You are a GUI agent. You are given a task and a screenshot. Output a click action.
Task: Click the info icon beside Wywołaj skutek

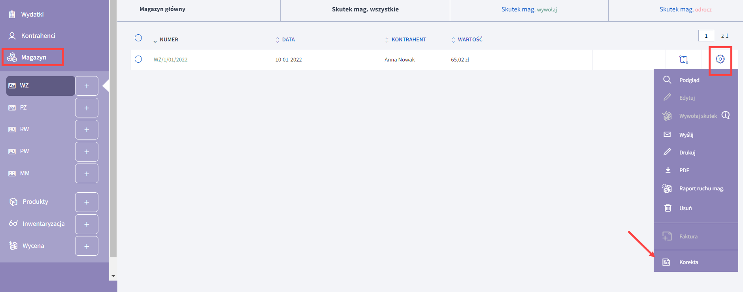726,115
